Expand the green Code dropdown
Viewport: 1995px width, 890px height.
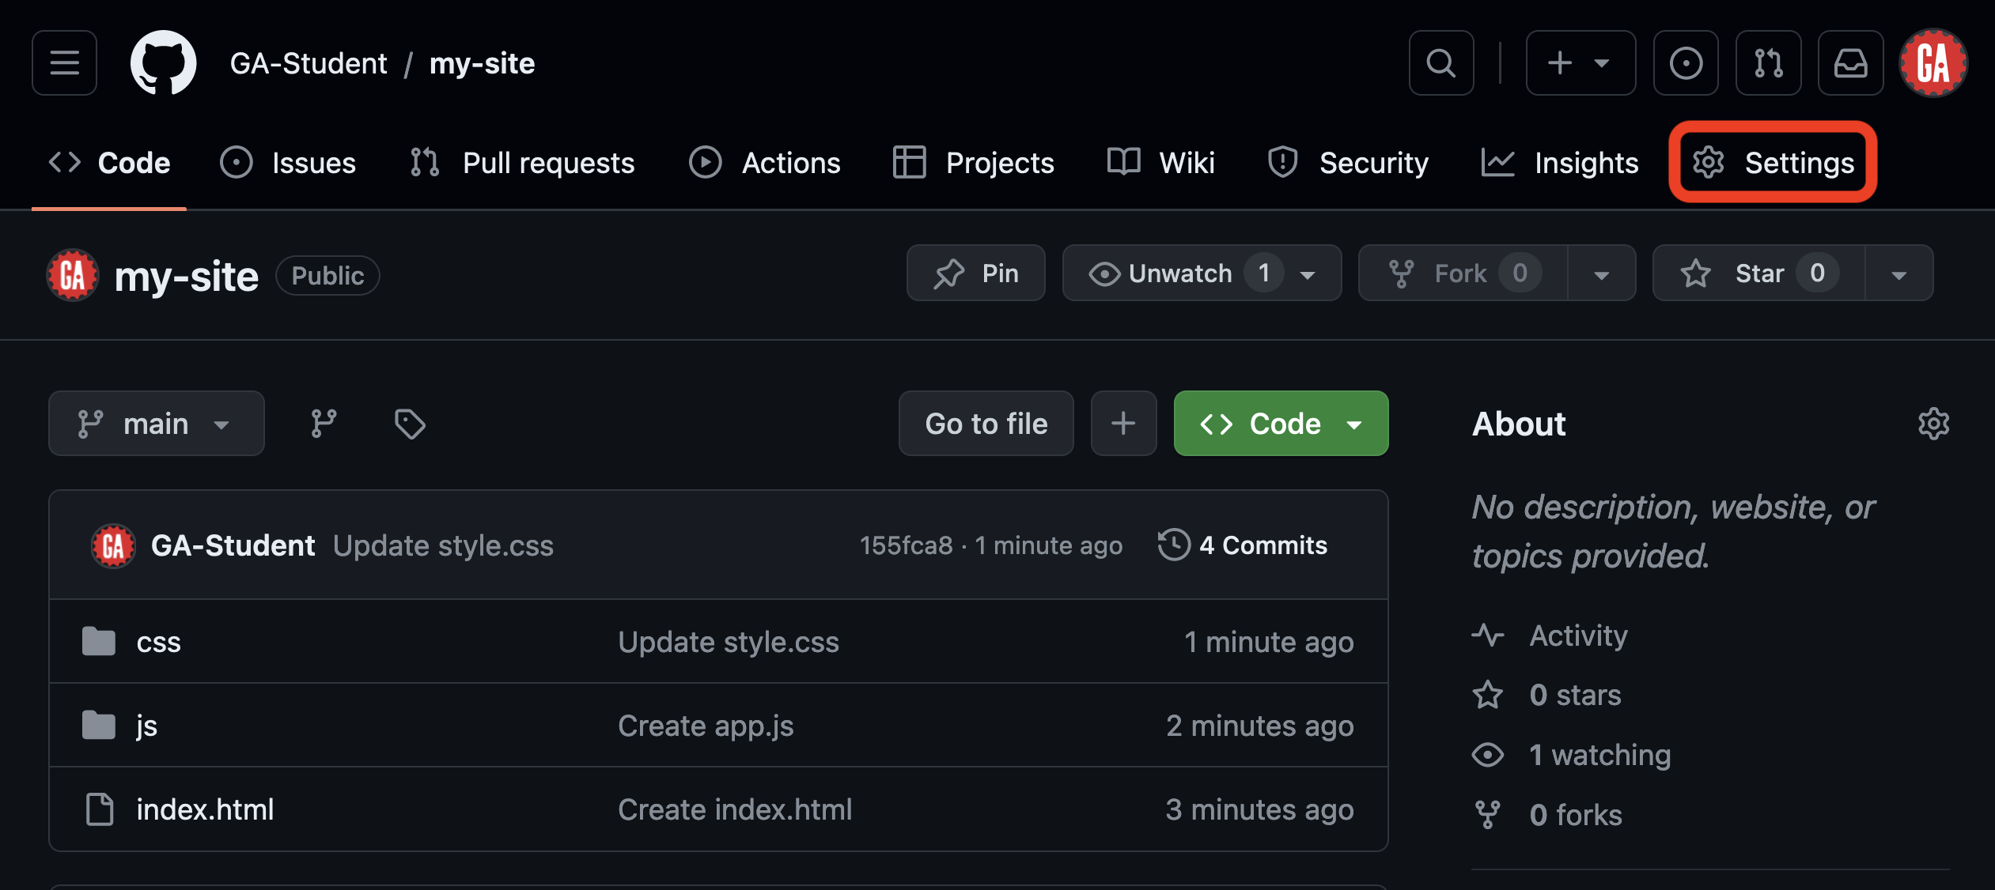[1353, 423]
